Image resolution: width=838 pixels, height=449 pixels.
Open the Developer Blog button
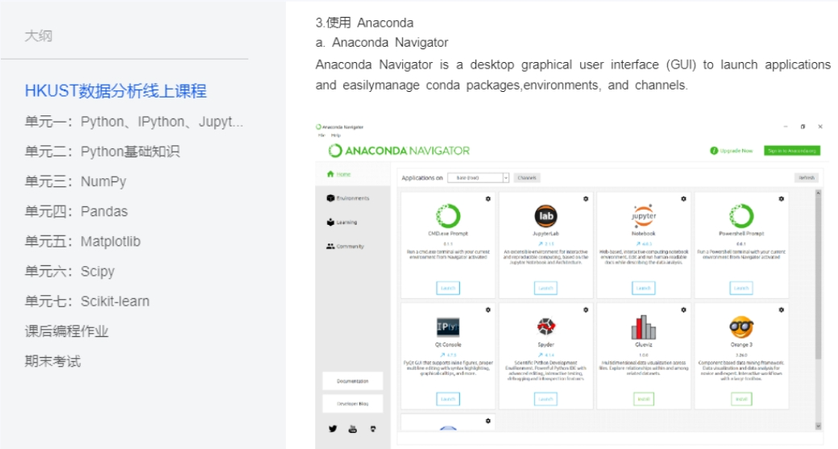click(x=353, y=404)
